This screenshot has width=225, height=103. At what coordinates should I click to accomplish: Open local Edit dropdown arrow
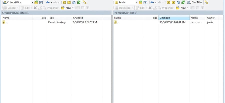coord(31,8)
